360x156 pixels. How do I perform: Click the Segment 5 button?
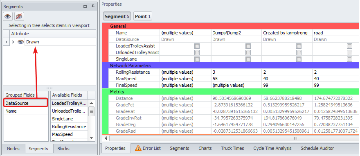point(117,16)
